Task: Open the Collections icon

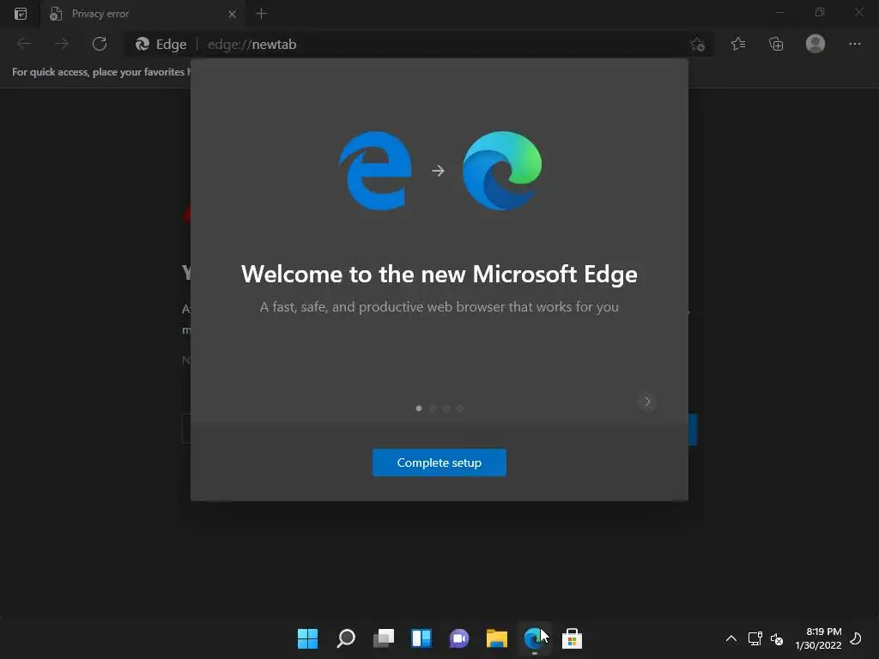Action: [776, 44]
